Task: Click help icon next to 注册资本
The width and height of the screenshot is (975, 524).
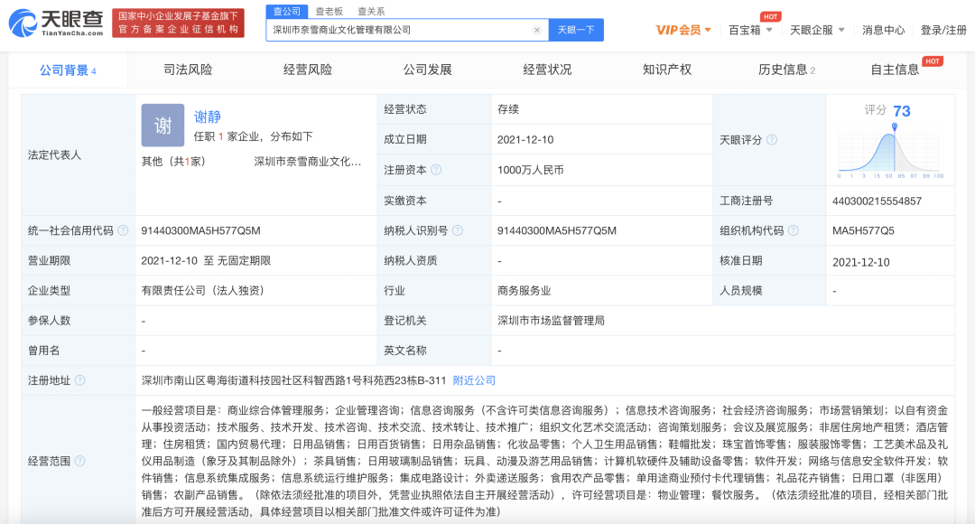Action: 436,170
